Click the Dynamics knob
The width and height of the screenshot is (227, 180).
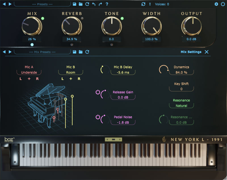coord(163,70)
